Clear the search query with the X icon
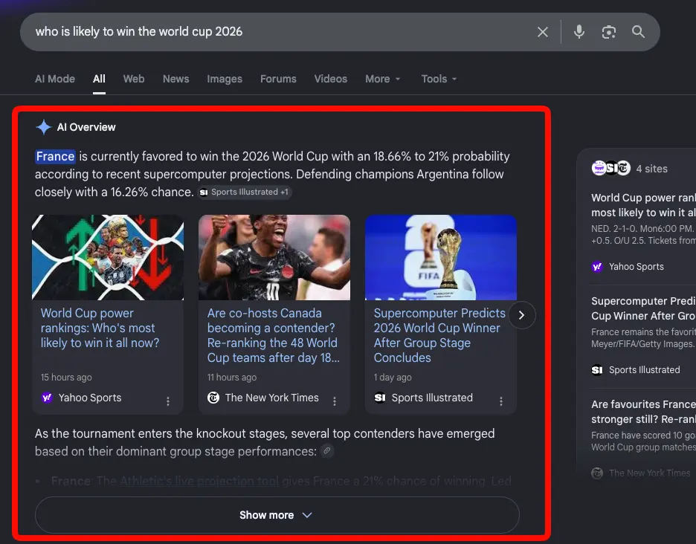Image resolution: width=696 pixels, height=544 pixels. coord(542,32)
